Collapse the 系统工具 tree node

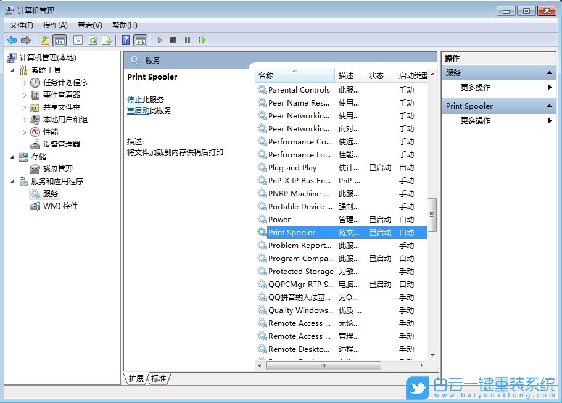coord(12,70)
